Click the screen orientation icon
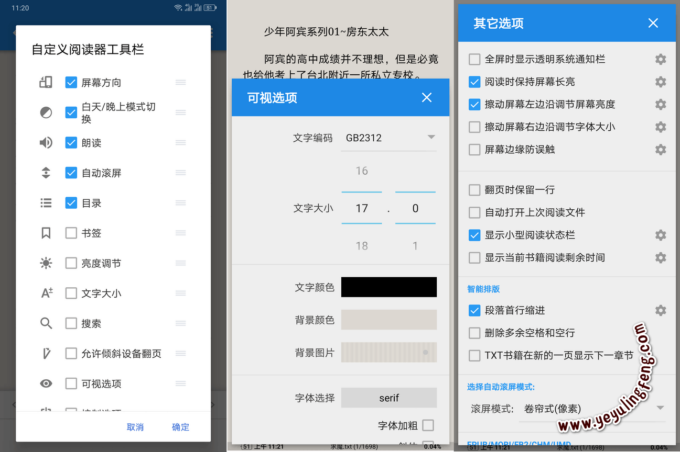 pos(46,82)
